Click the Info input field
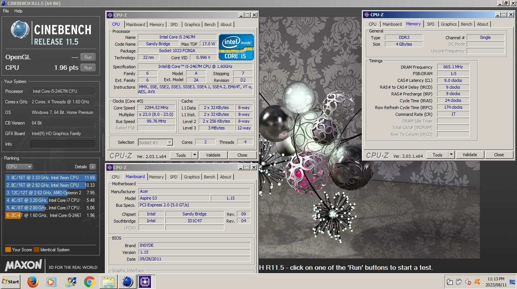The image size is (517, 289). tap(62, 144)
